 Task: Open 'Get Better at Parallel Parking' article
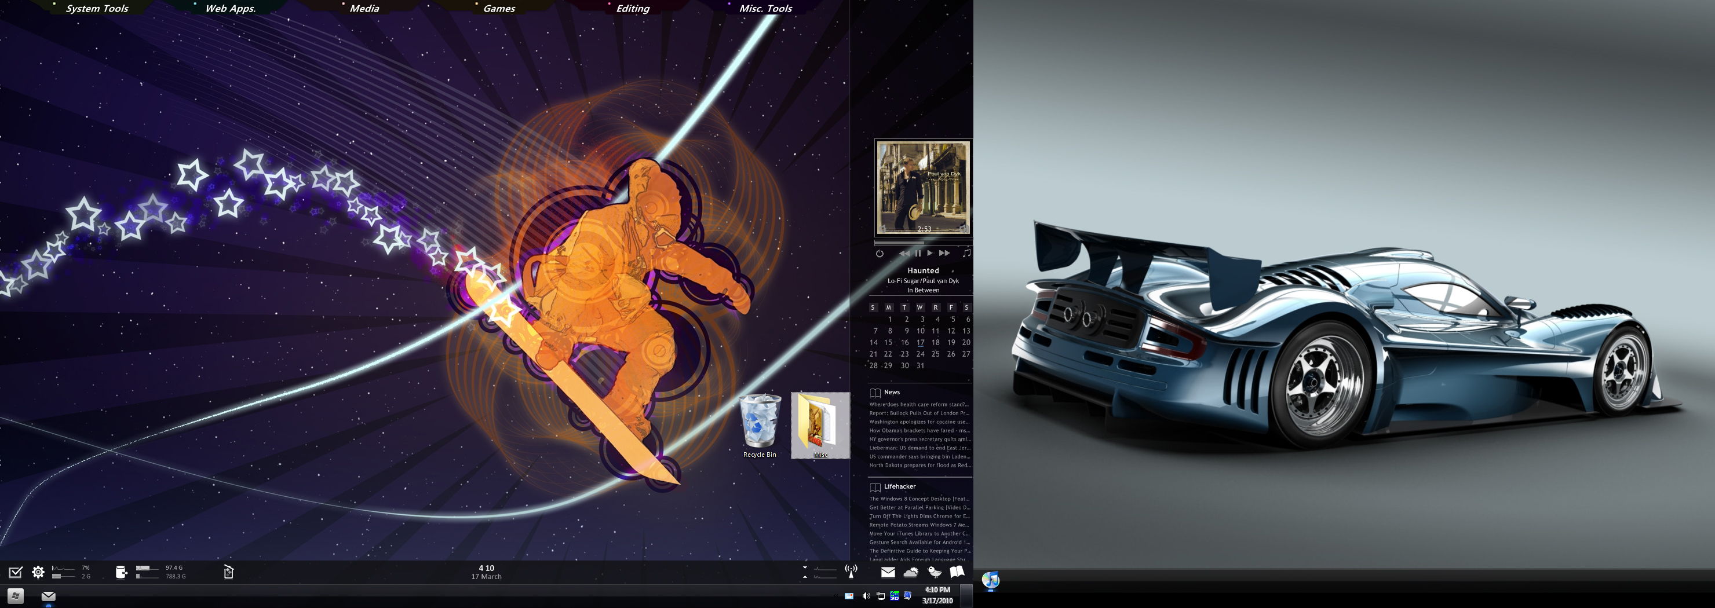coord(919,508)
